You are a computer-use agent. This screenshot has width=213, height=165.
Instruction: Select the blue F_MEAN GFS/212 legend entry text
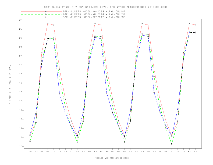pyautogui.click(x=94, y=17)
